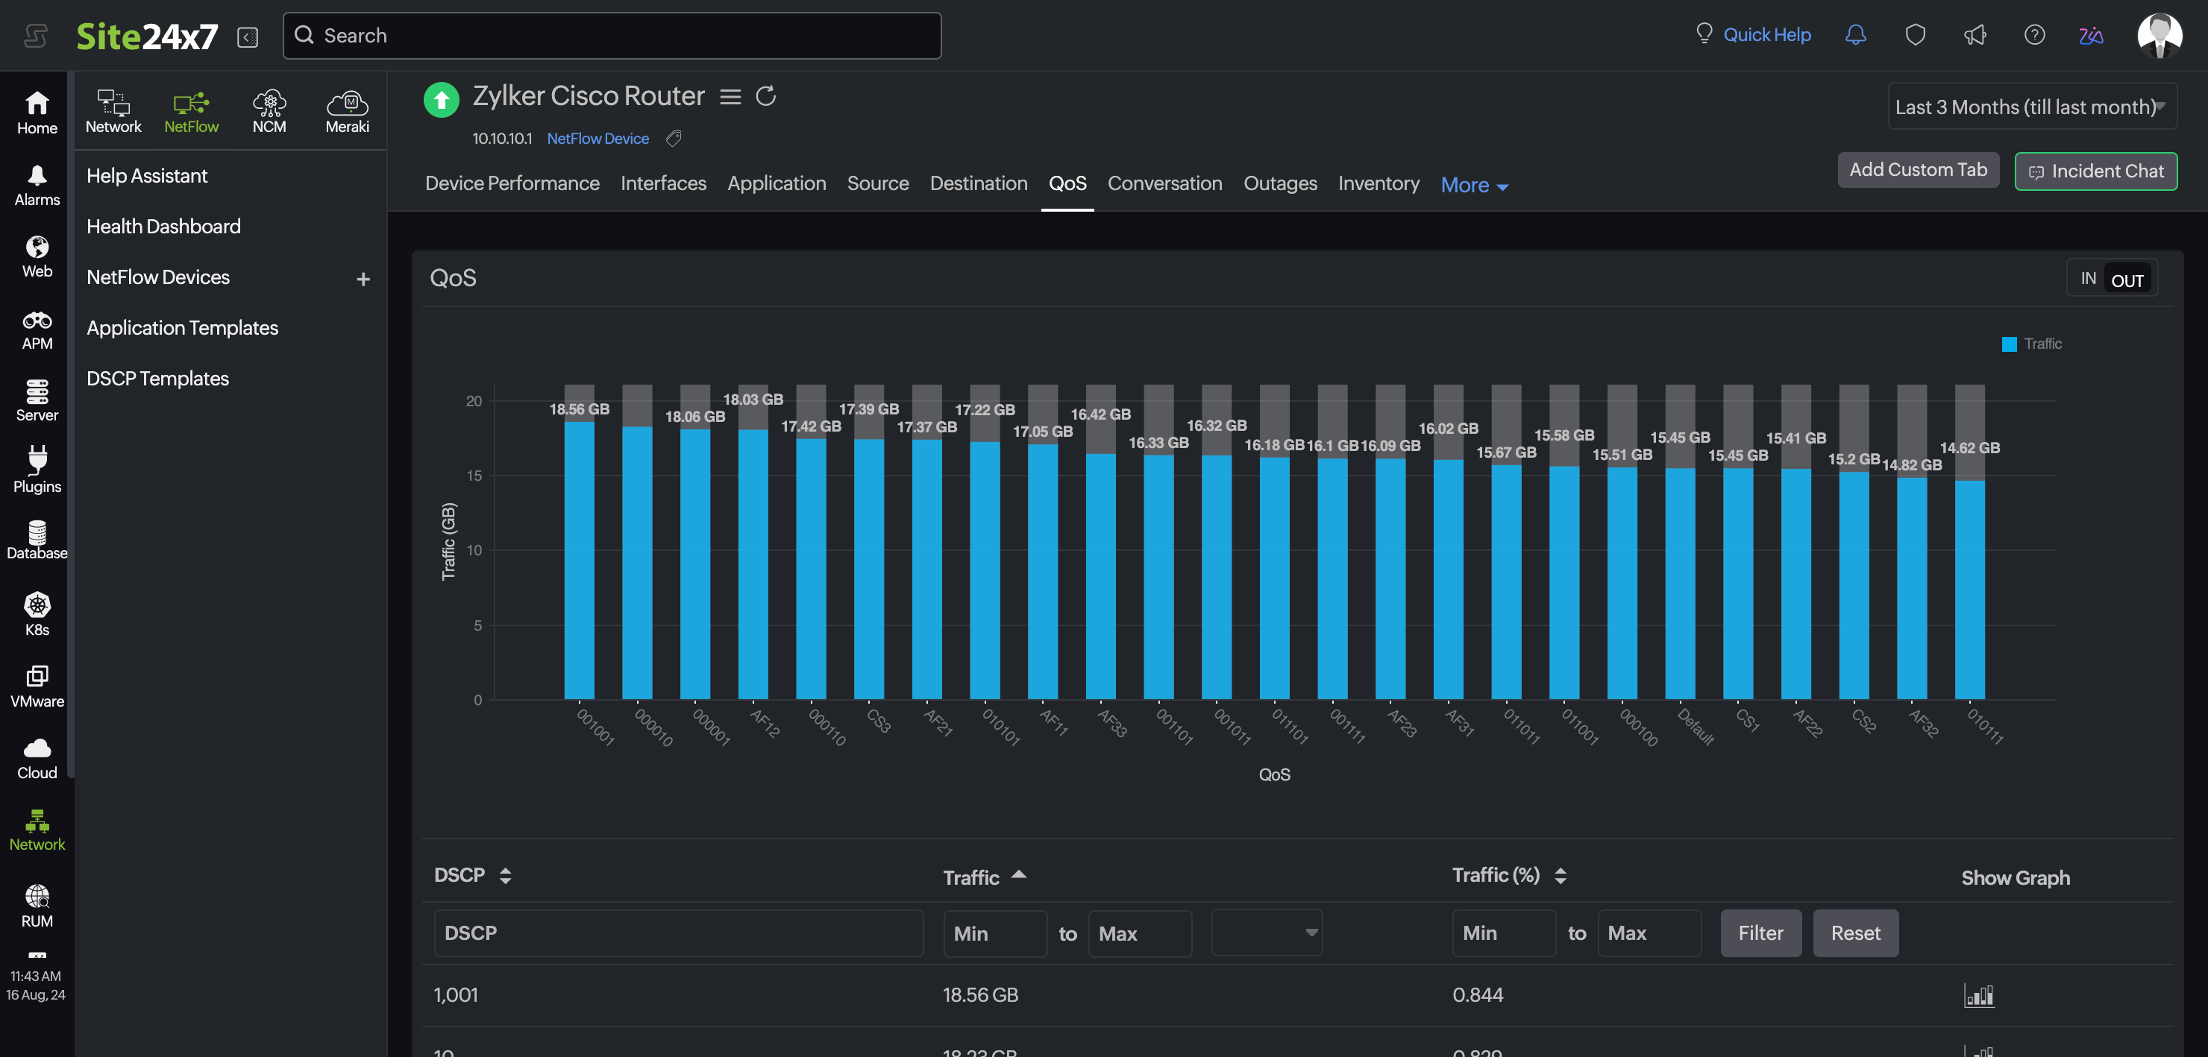Image resolution: width=2208 pixels, height=1057 pixels.
Task: Click the Filter button
Action: click(x=1760, y=932)
